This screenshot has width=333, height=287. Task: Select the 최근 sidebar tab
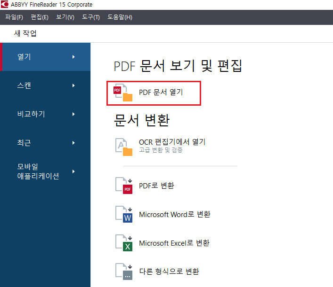(45, 143)
